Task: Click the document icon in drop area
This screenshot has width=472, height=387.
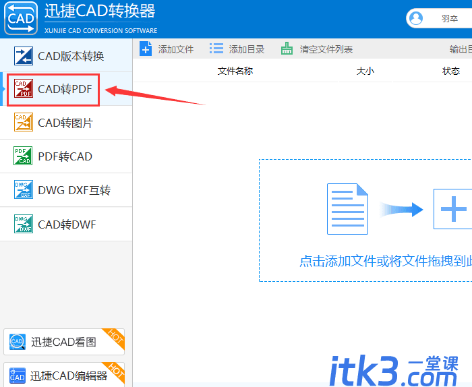Action: tap(348, 209)
